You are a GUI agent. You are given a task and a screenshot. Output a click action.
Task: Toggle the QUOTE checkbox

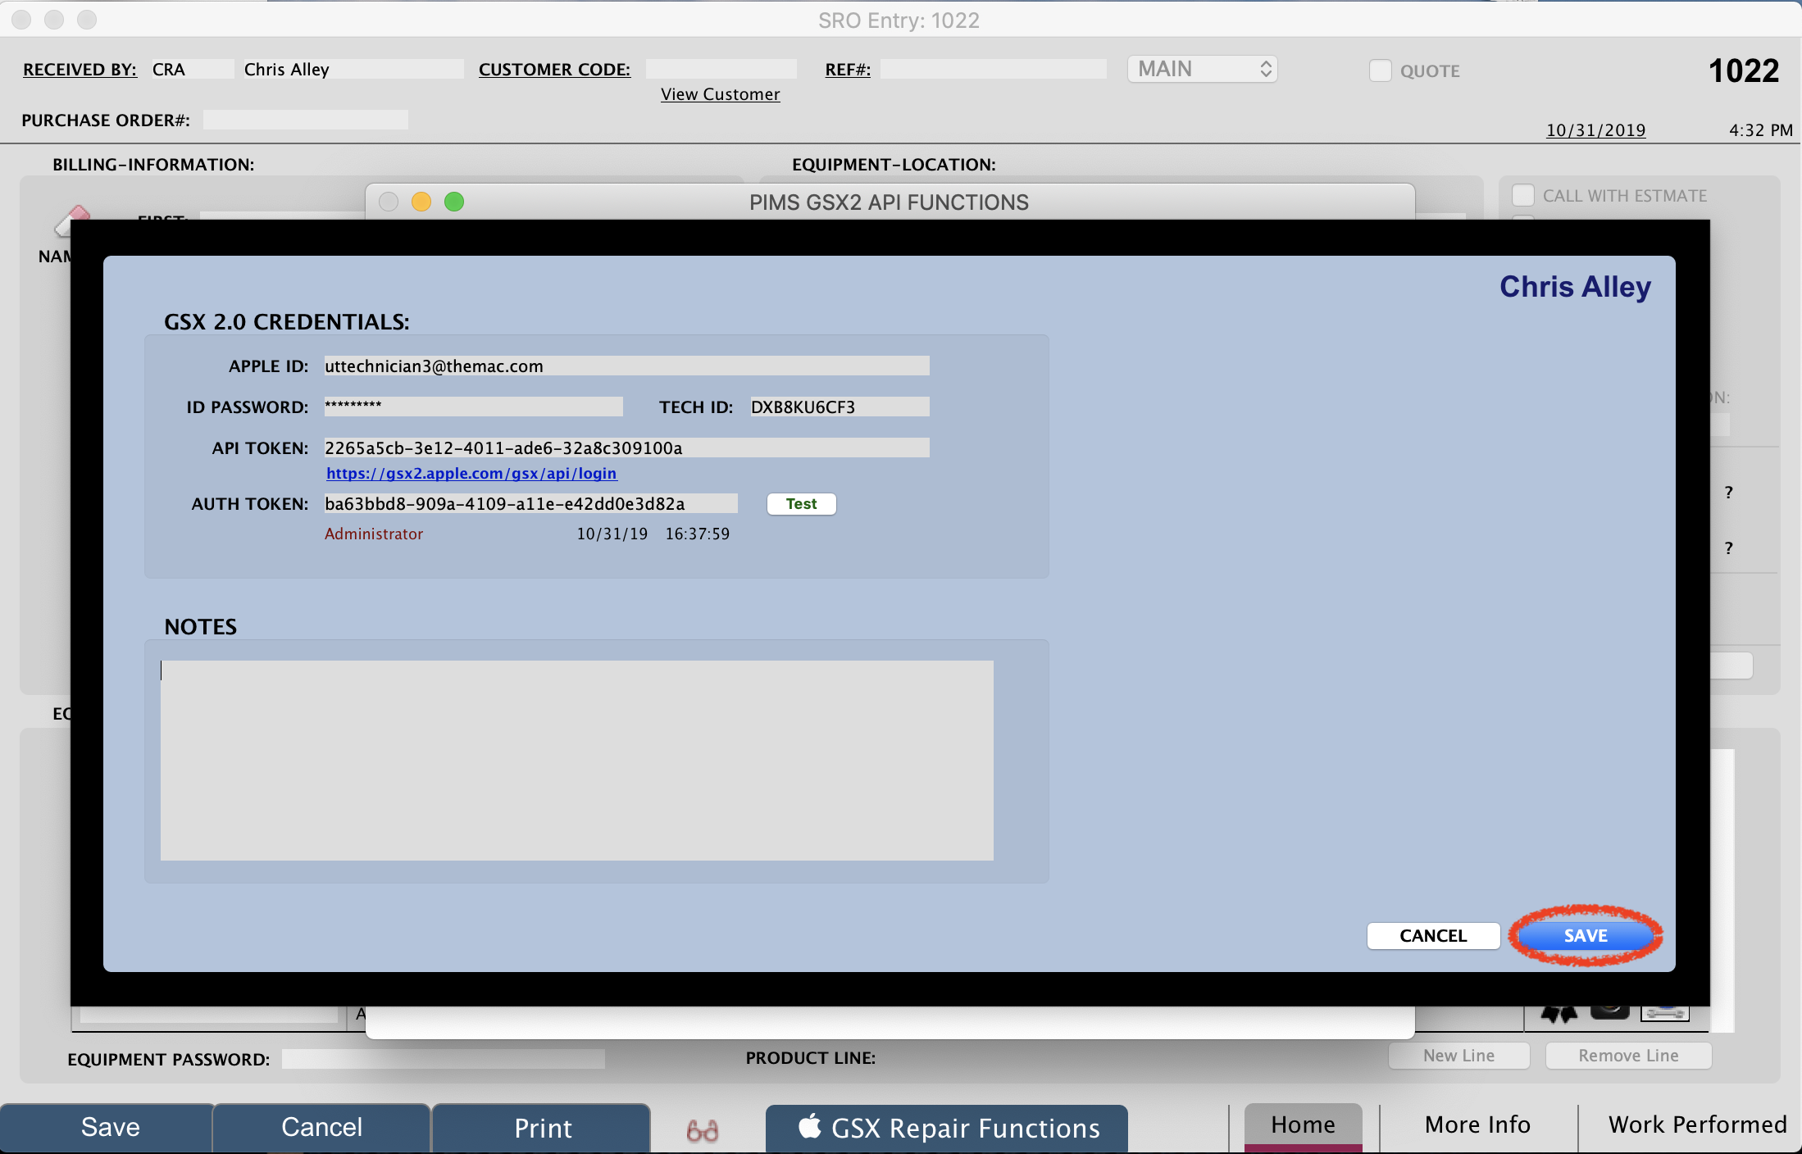1381,70
